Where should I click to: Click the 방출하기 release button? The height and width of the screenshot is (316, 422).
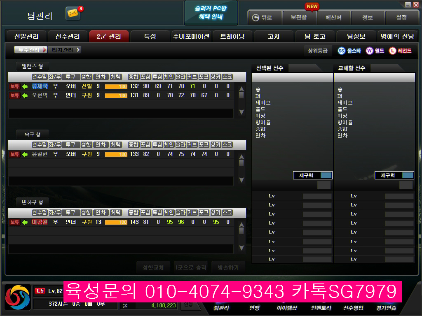click(x=228, y=267)
